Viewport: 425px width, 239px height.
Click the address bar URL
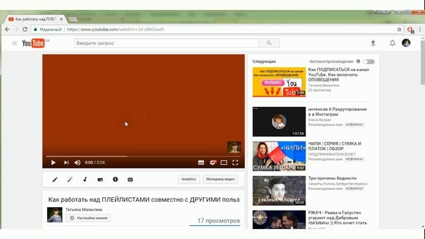(x=115, y=29)
